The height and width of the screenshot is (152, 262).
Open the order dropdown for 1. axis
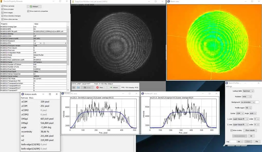pyautogui.click(x=257, y=119)
